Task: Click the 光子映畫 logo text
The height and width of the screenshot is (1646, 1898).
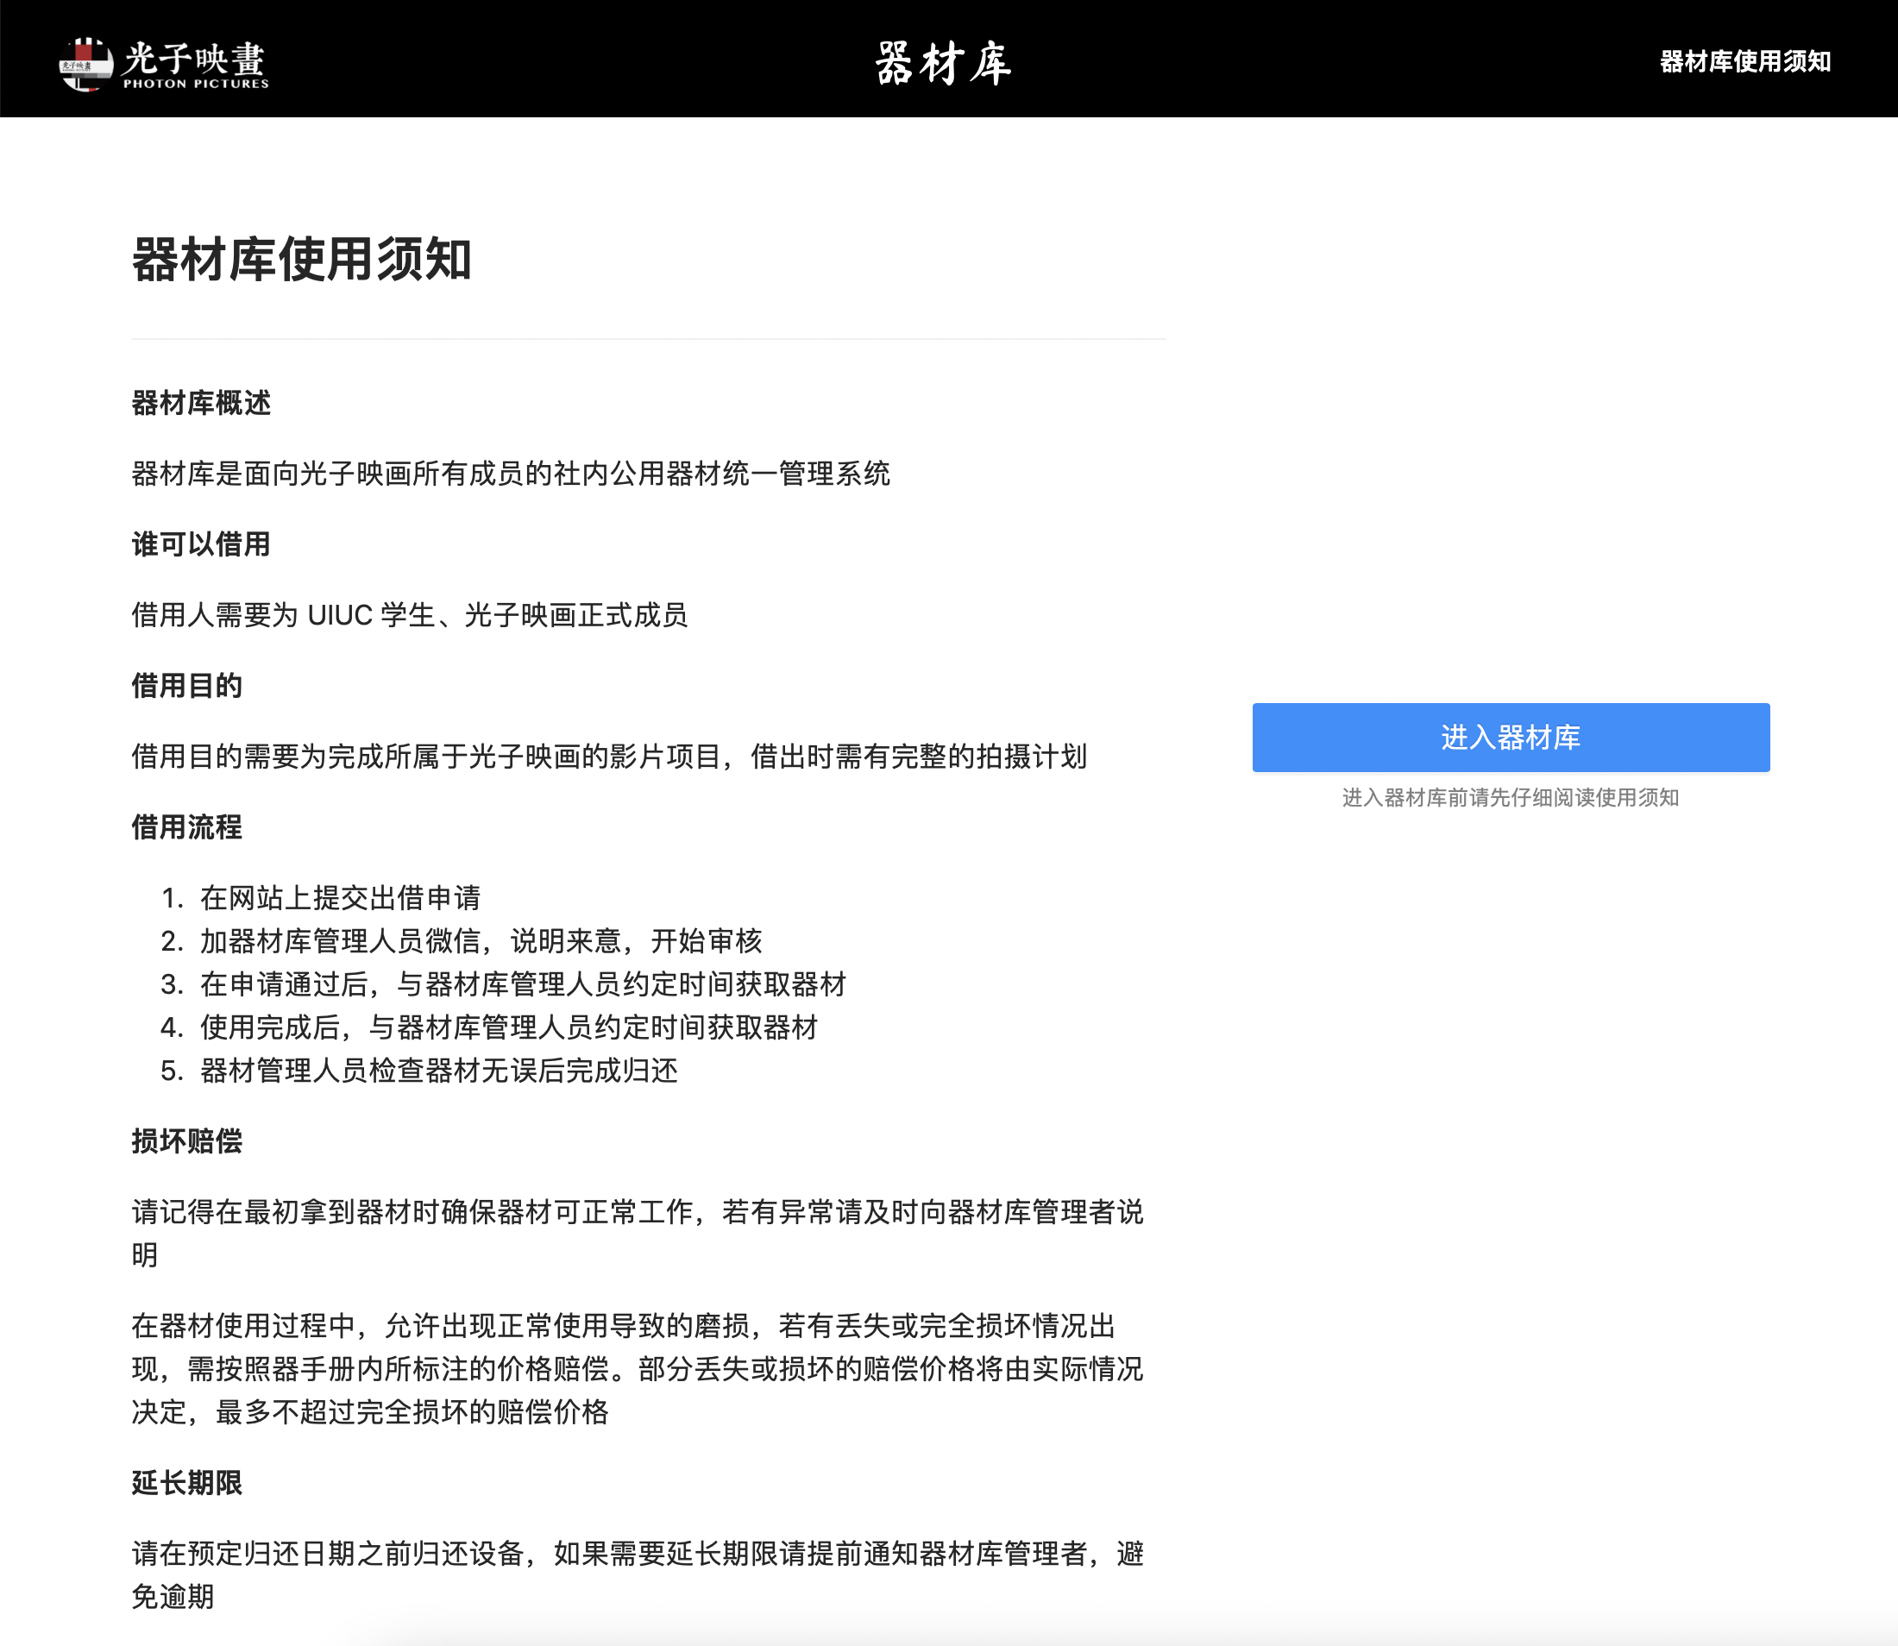Action: coord(195,58)
